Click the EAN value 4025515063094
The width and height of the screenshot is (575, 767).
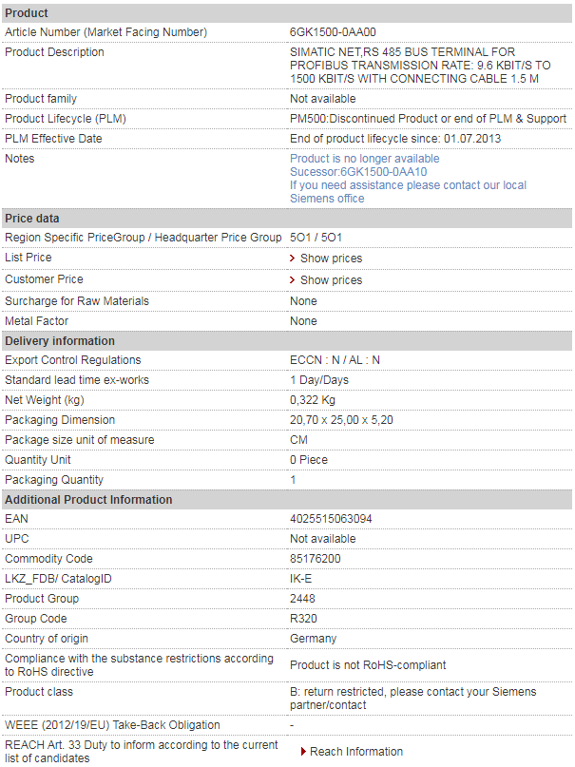(x=331, y=519)
